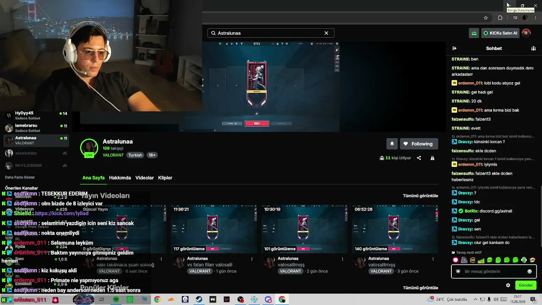Open Discord from the taskbar

(268, 299)
